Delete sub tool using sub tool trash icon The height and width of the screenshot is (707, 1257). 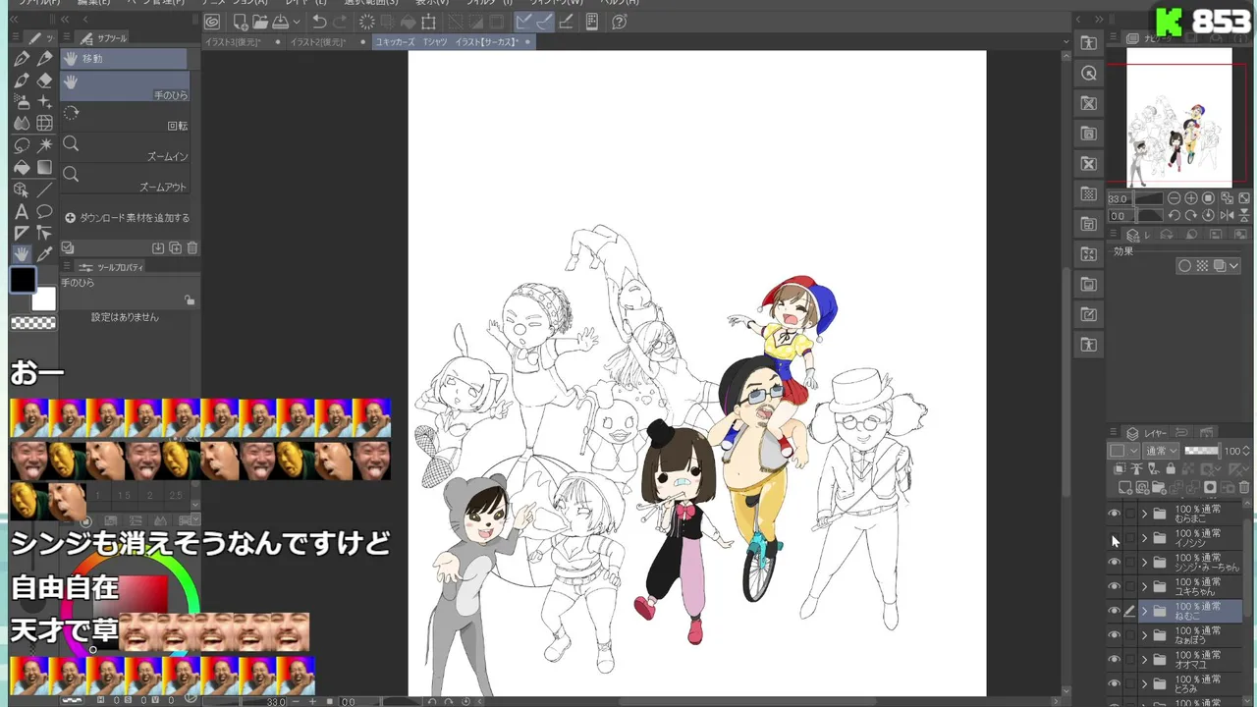[x=192, y=248]
